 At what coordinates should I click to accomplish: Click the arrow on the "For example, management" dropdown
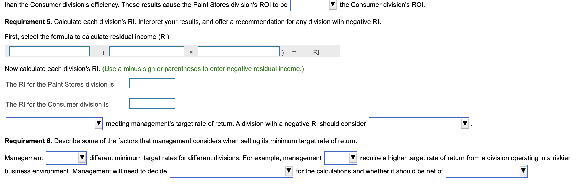click(x=354, y=158)
